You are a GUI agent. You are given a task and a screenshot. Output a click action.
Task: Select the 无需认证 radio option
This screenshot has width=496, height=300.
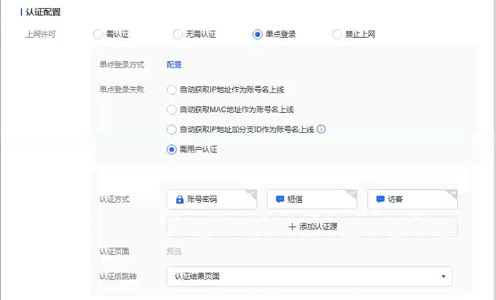point(177,34)
